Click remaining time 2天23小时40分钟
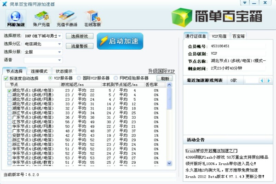 click(226, 69)
